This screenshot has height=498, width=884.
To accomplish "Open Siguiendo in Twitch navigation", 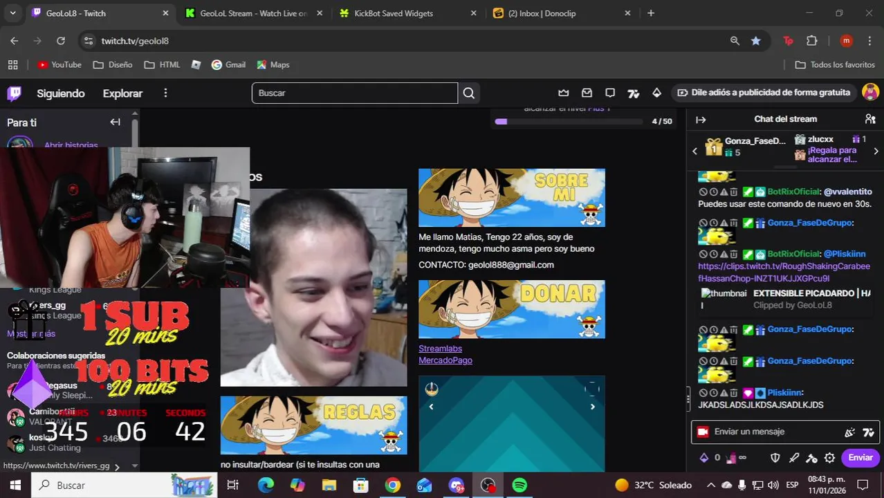I will [x=61, y=93].
